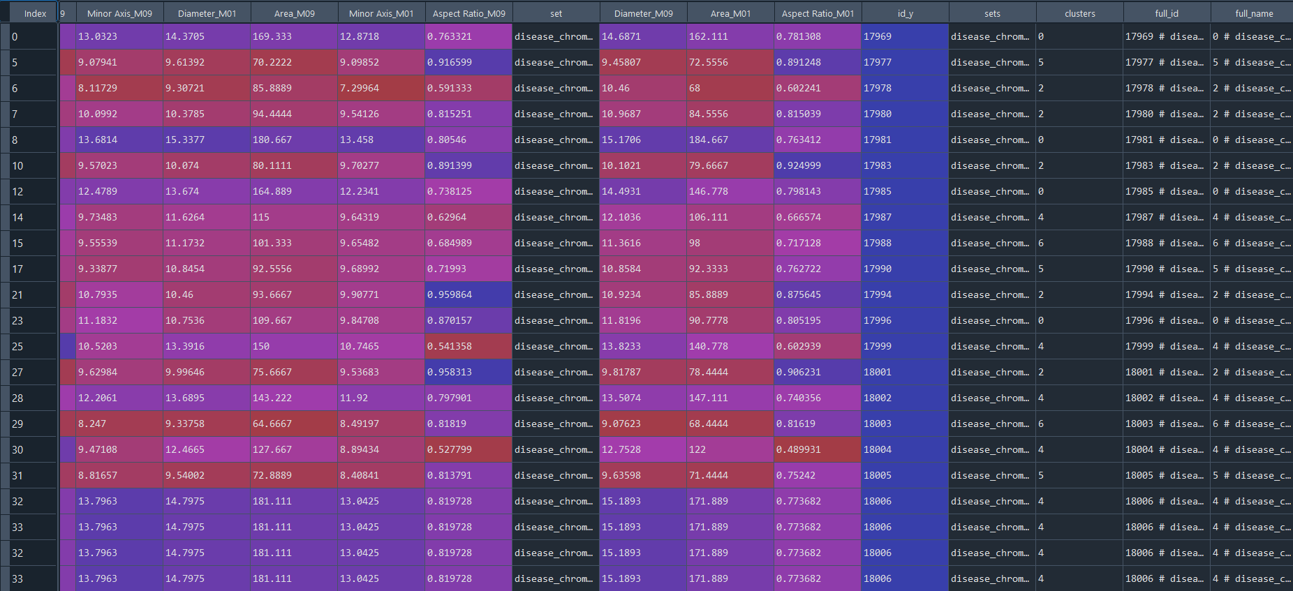Select the Aspect Ratio_M01 cell 0.489931
Image resolution: width=1293 pixels, height=591 pixels.
pyautogui.click(x=818, y=449)
